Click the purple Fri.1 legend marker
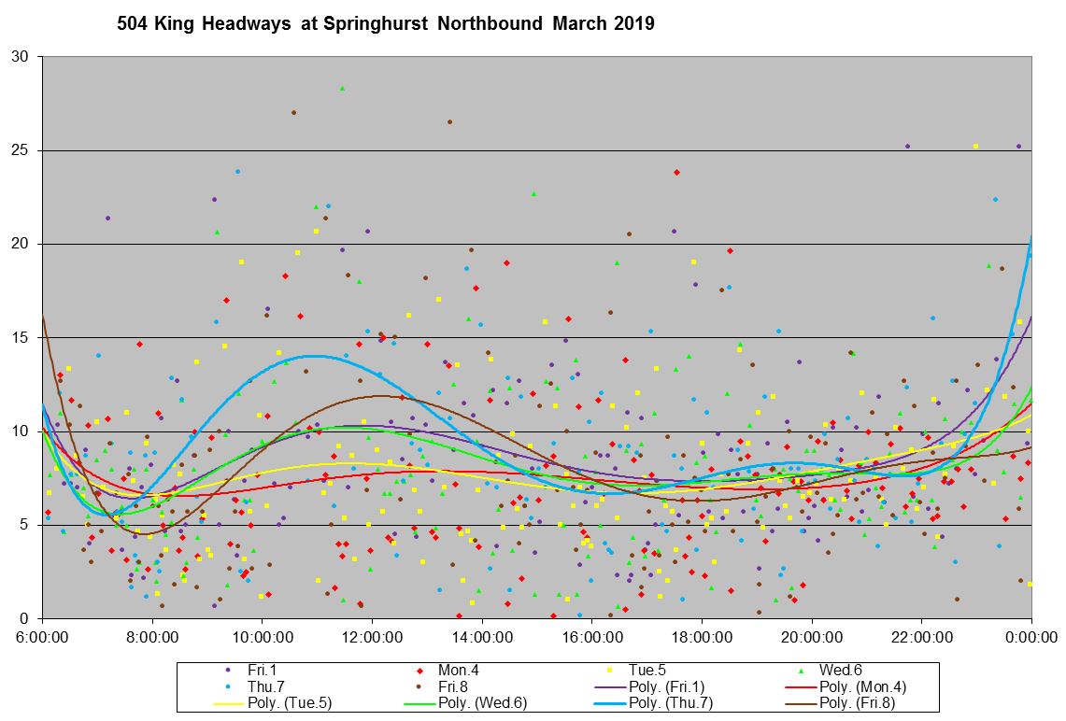The image size is (1066, 721). point(228,670)
